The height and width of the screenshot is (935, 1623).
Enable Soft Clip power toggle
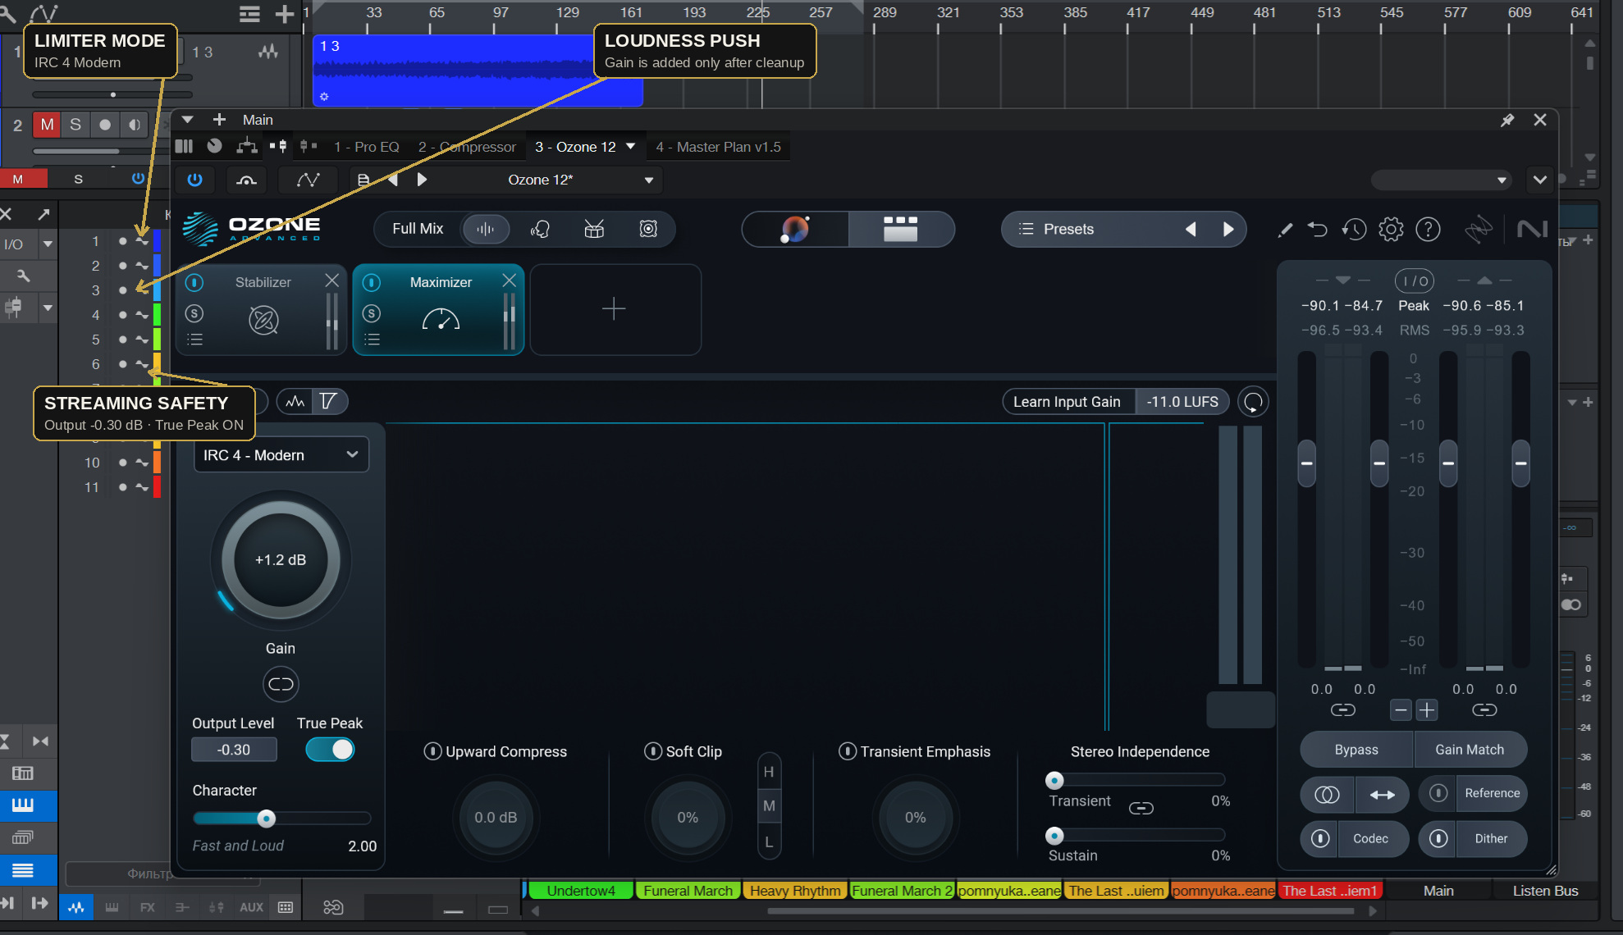point(653,751)
